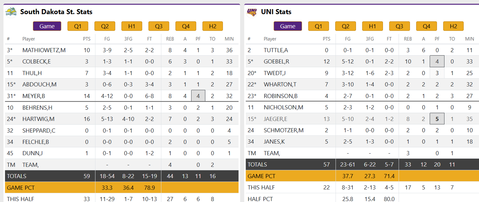
Task: Click the highlighted foul cell for JAEGER,E
Action: click(x=437, y=119)
